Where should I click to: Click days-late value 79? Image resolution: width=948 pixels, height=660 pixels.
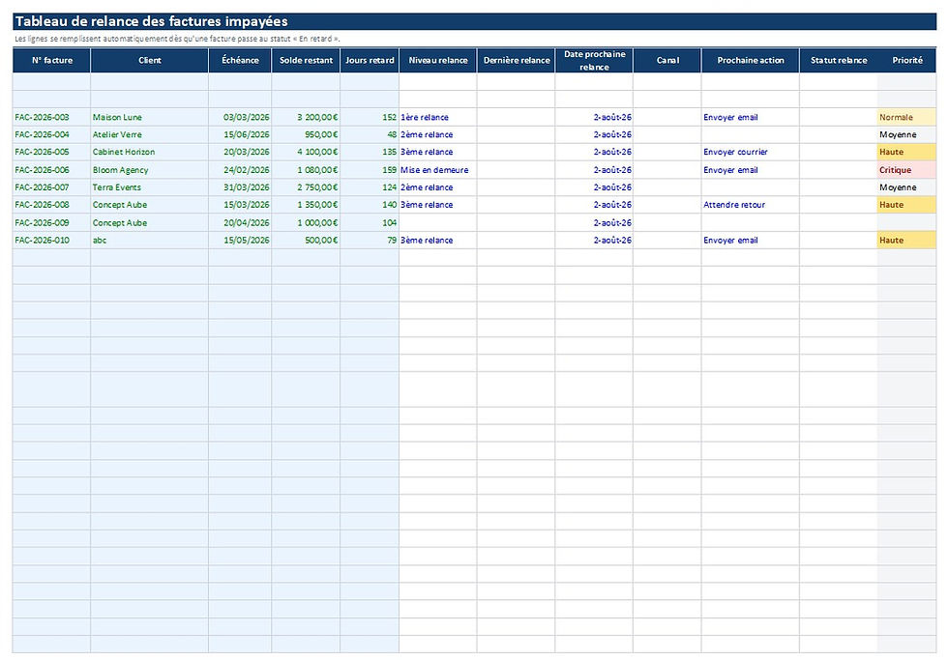370,240
